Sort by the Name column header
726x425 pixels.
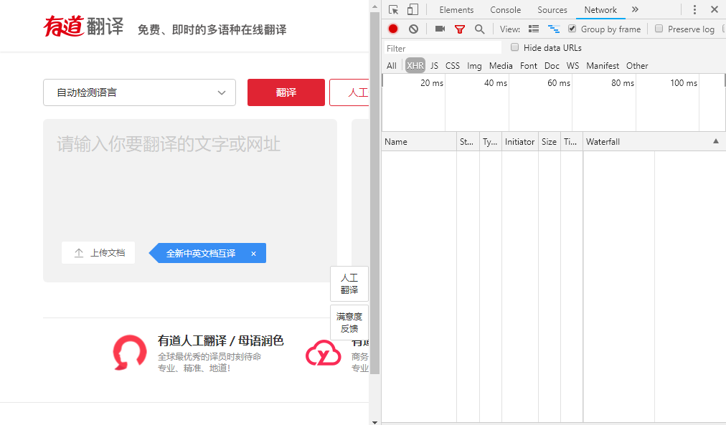[419, 141]
